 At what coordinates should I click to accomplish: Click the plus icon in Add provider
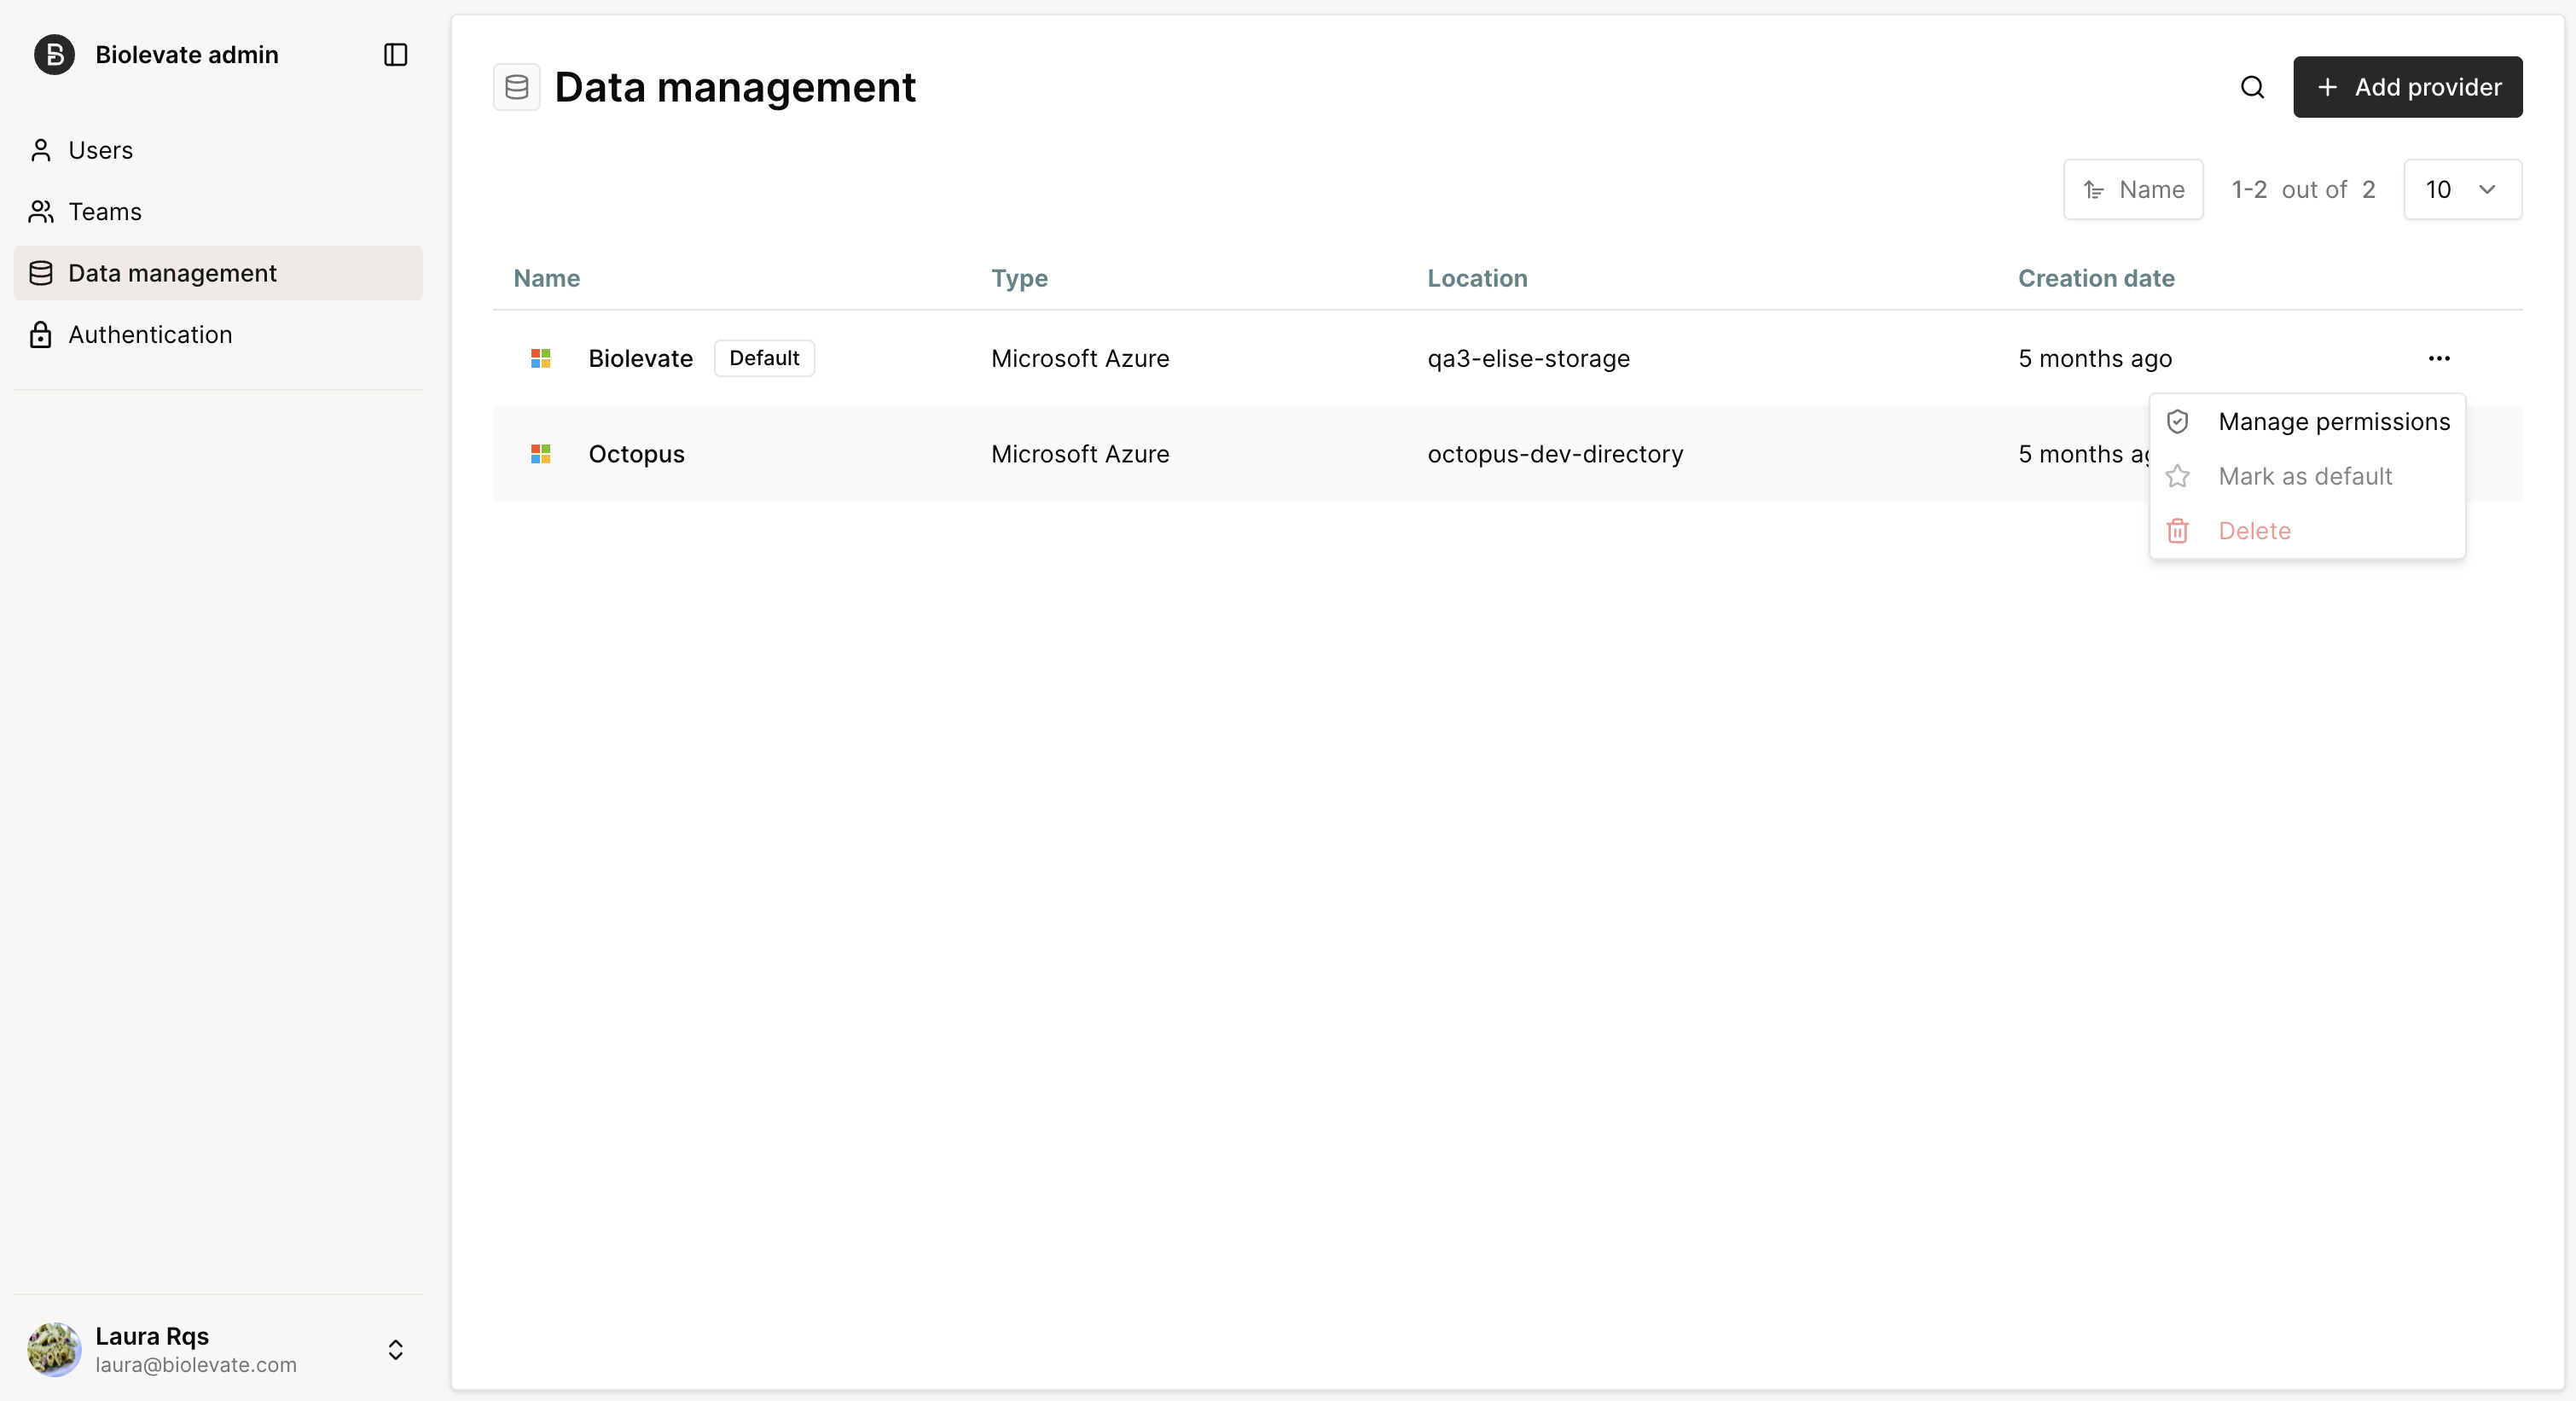2327,87
